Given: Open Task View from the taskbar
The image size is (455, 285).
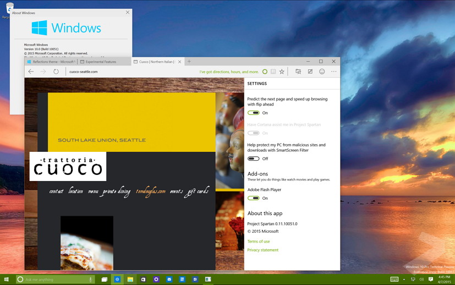Looking at the screenshot, I should pos(104,279).
